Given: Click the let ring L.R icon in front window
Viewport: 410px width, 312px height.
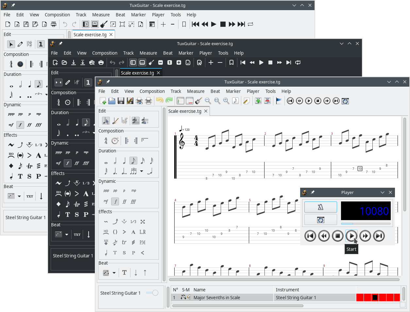Looking at the screenshot, I should [x=143, y=232].
